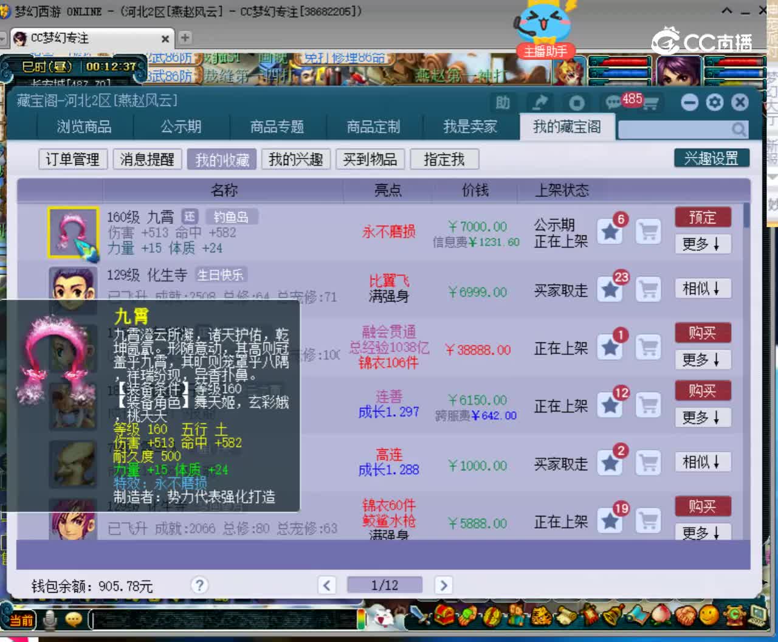Expand 更多 menu for ¥38888.00 row
The image size is (778, 642).
pos(703,360)
